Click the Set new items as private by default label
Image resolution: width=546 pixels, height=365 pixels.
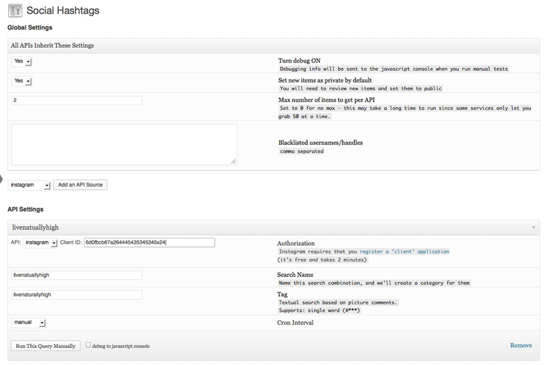325,80
